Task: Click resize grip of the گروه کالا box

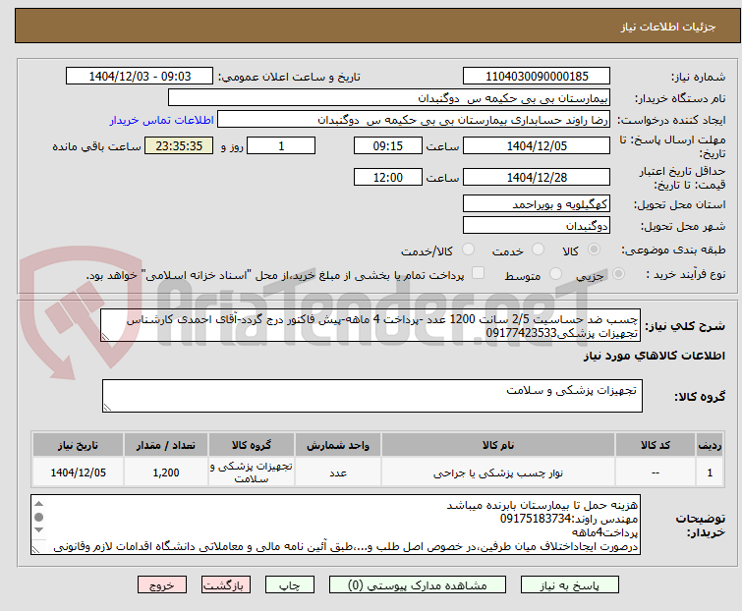Action: [x=107, y=408]
